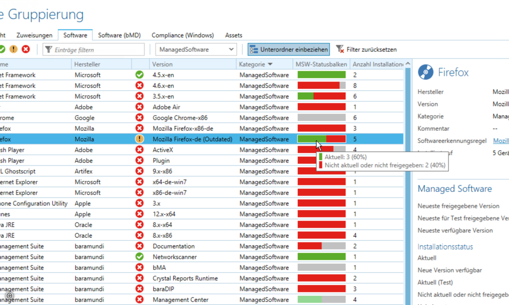Image resolution: width=509 pixels, height=305 pixels.
Task: Click red error icon in Documentation row
Action: (140, 246)
